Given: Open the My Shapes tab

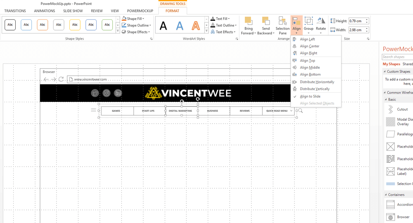Looking at the screenshot, I should point(392,64).
